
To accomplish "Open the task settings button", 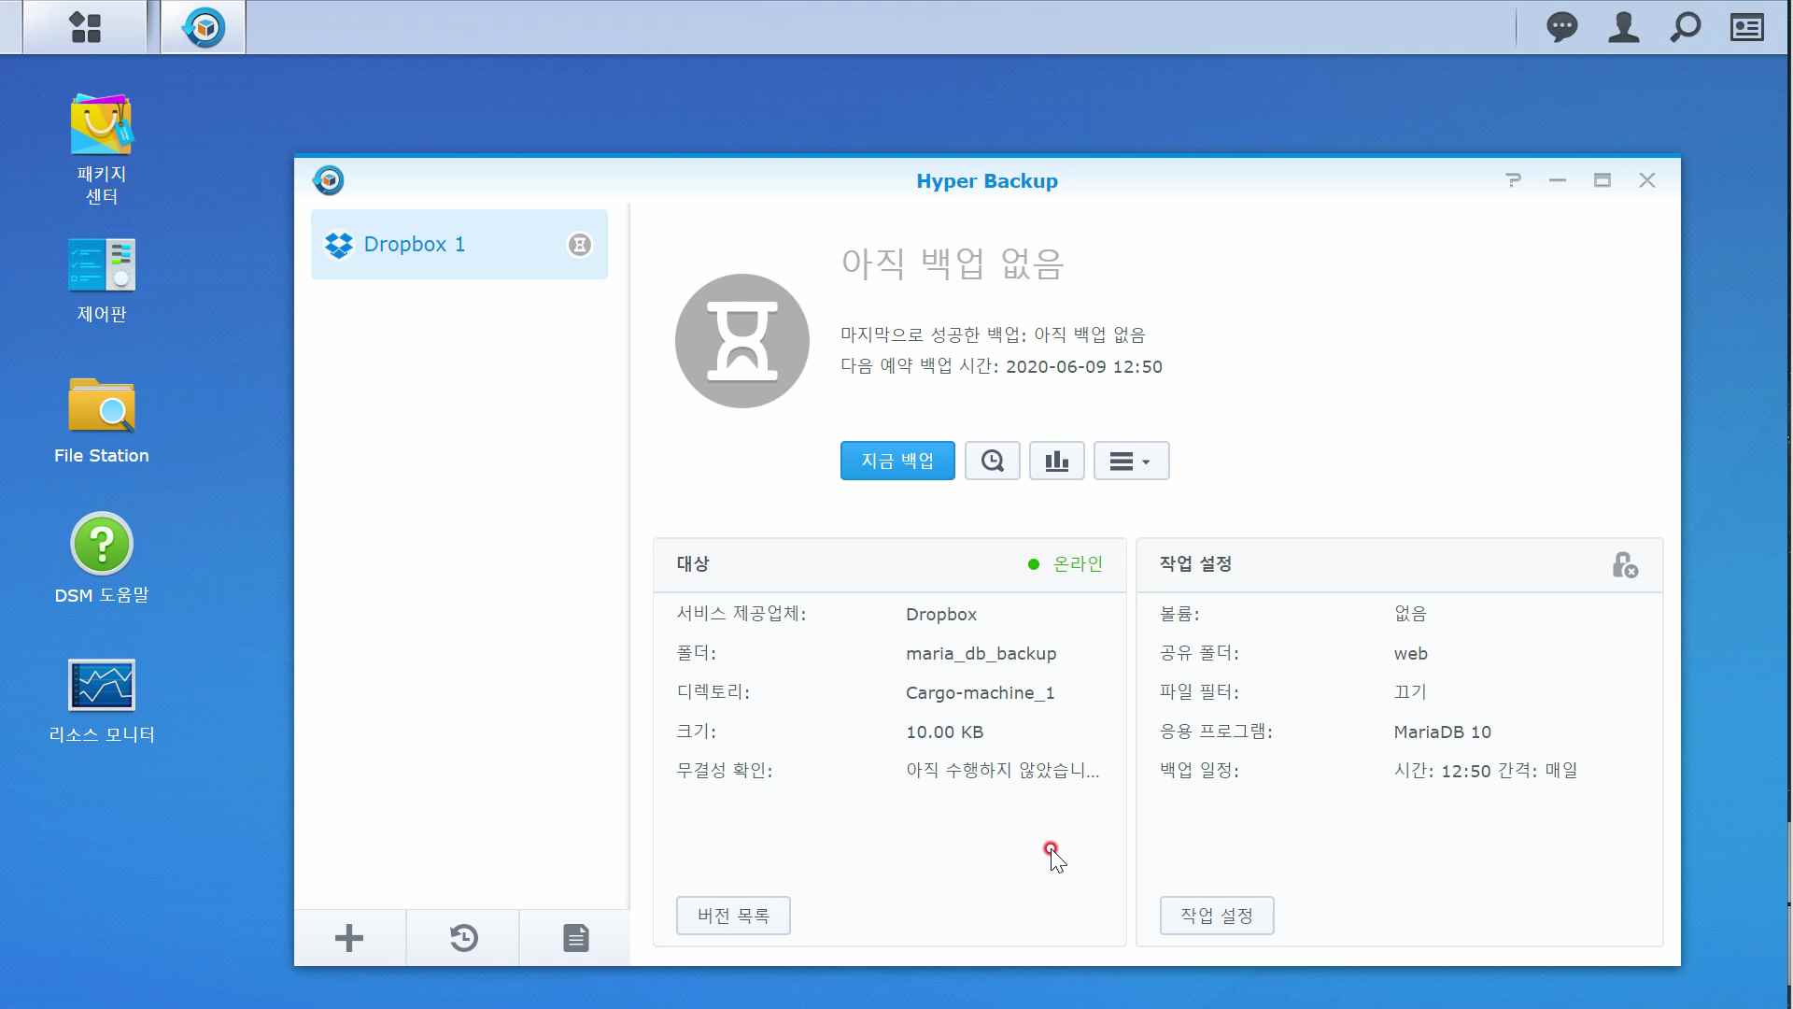I will (1216, 916).
